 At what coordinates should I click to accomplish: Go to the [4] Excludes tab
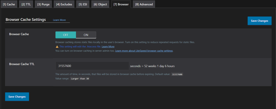point(64,4)
